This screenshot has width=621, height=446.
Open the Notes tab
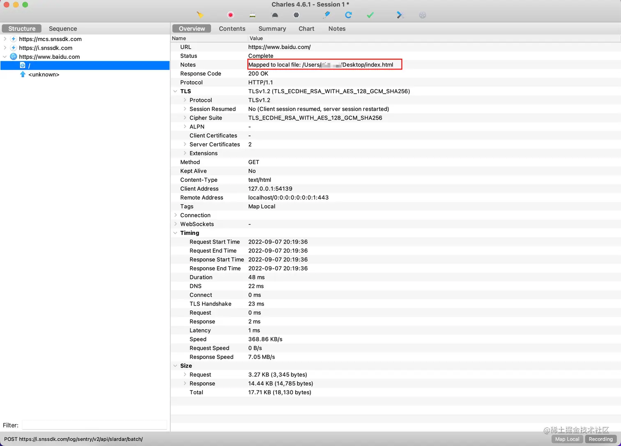point(337,28)
